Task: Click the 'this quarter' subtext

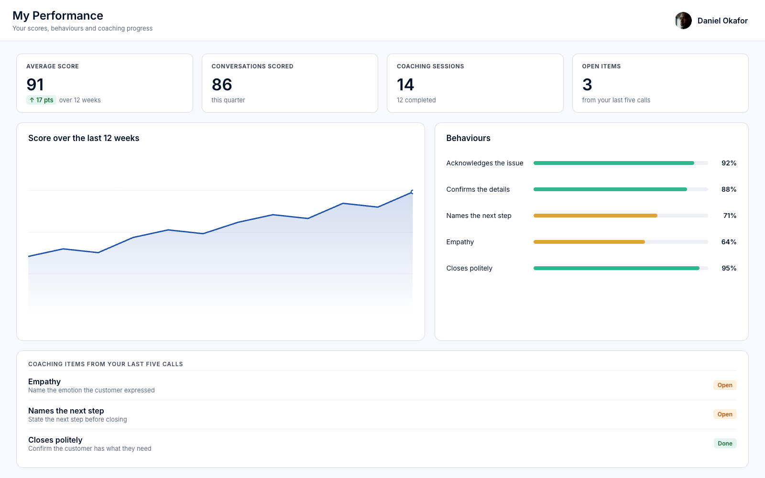Action: [x=229, y=100]
